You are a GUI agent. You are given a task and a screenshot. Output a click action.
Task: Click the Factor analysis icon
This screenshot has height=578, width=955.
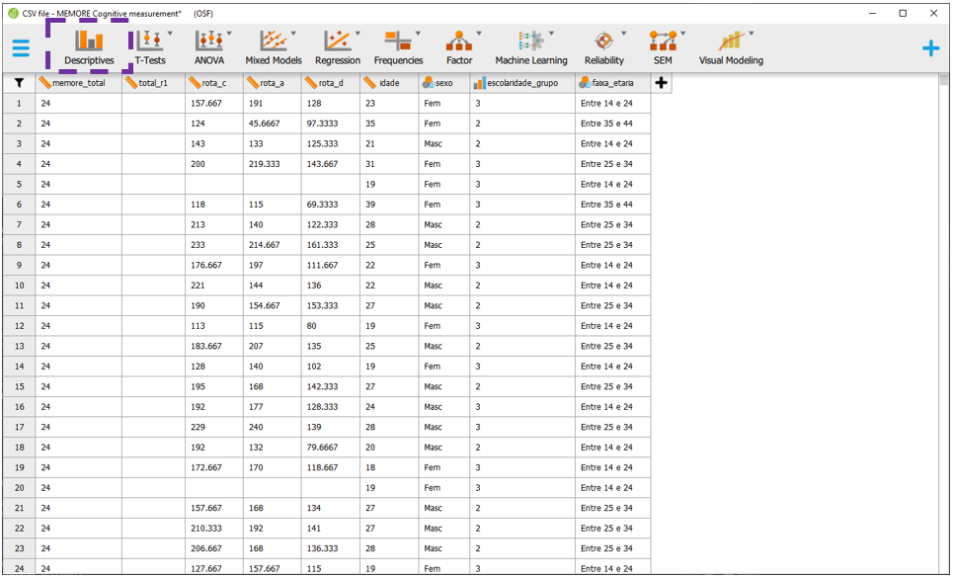click(x=459, y=47)
